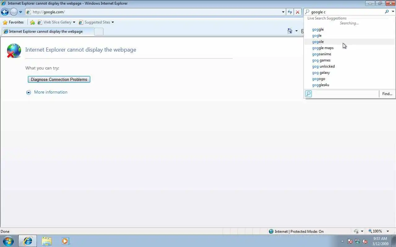
Task: Expand the More information arrow icon
Action: pyautogui.click(x=28, y=92)
